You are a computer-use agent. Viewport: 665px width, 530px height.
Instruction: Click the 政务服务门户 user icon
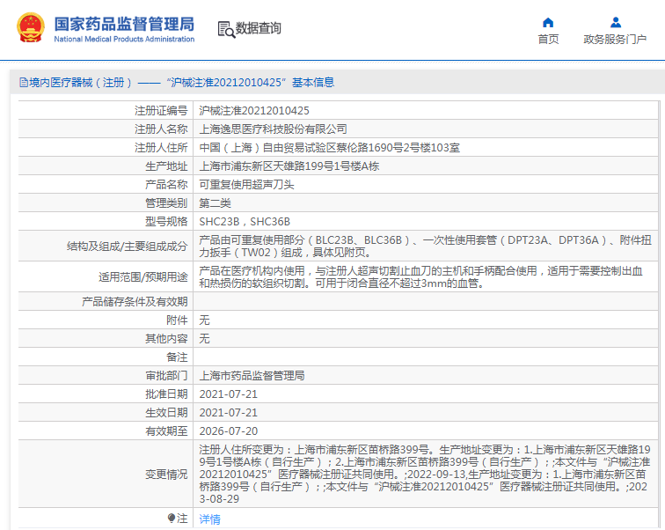point(616,22)
